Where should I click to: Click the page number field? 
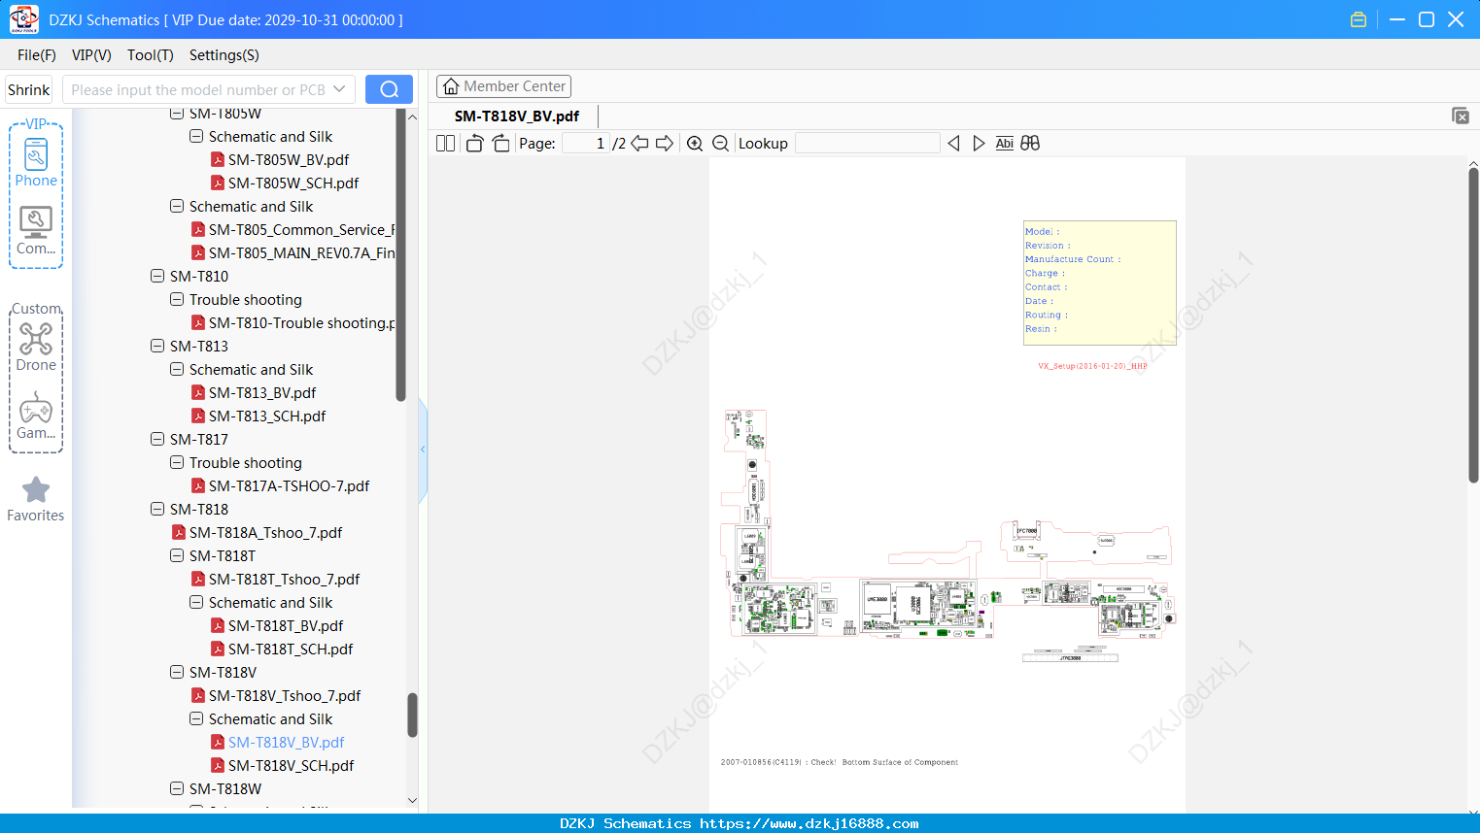(x=586, y=144)
